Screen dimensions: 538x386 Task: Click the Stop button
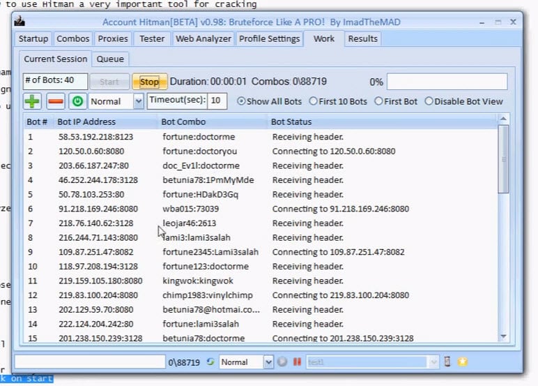150,82
